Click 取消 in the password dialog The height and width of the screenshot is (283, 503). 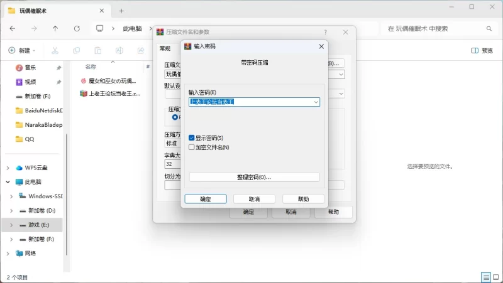pos(254,199)
